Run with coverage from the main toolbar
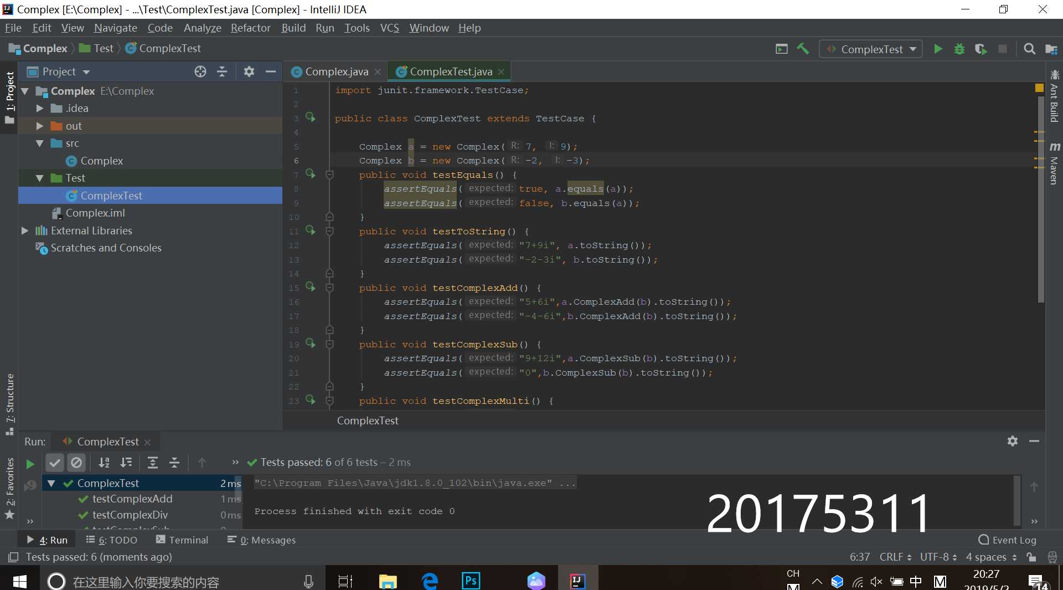This screenshot has width=1063, height=590. pyautogui.click(x=981, y=49)
